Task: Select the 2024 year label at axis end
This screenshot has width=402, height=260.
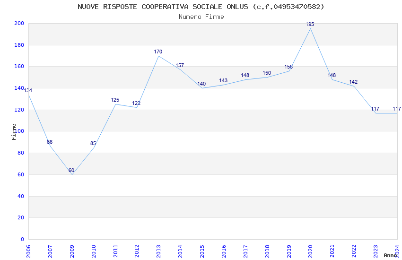Action: (x=397, y=251)
